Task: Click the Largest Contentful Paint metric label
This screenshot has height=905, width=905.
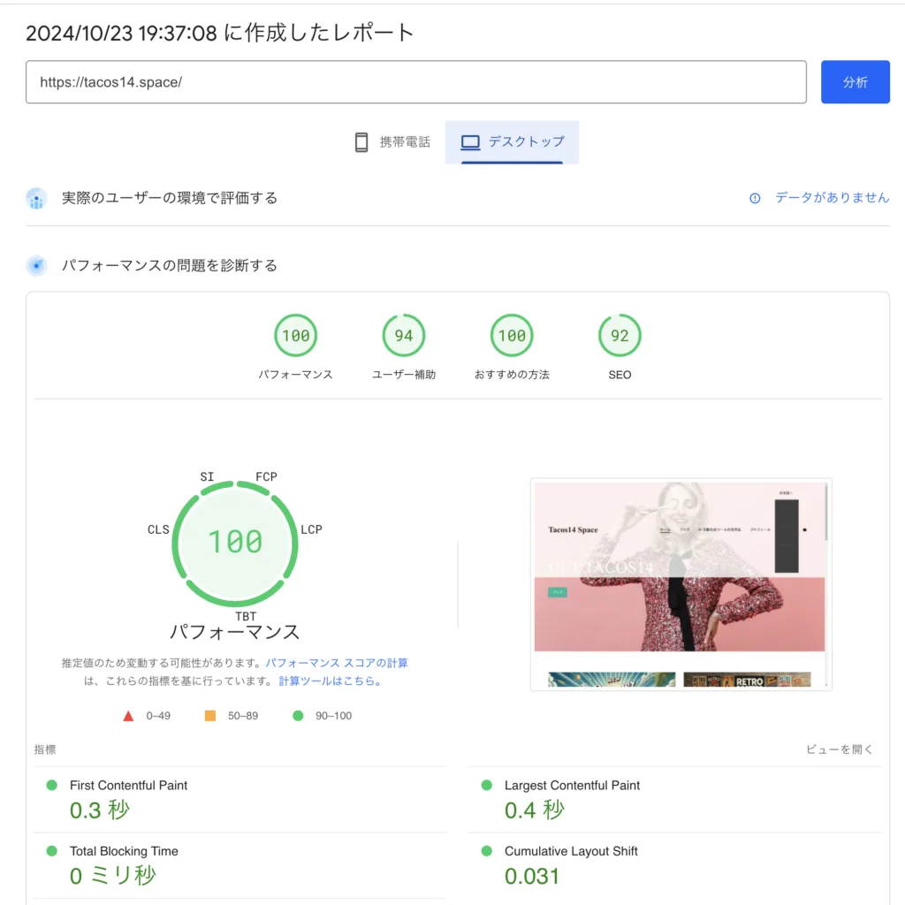Action: pyautogui.click(x=572, y=786)
